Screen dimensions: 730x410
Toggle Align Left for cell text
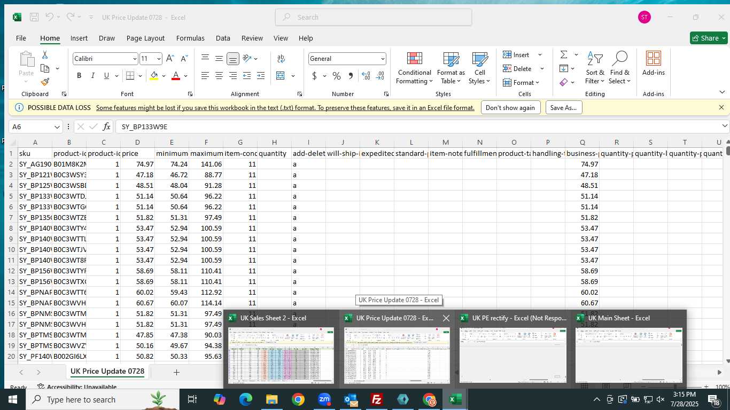point(205,76)
